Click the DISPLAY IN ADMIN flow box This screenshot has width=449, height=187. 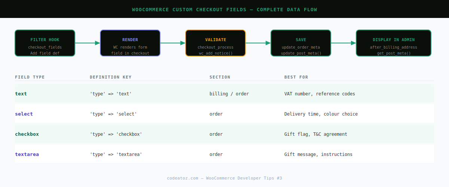click(394, 43)
